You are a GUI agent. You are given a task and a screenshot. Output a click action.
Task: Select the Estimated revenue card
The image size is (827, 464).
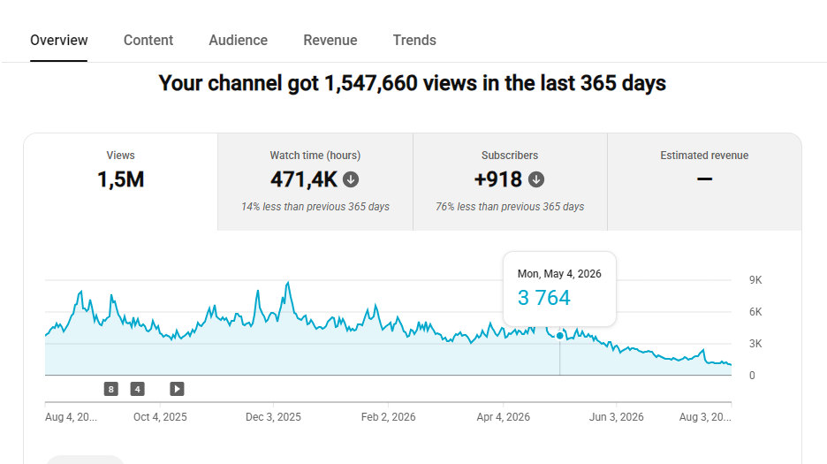tap(705, 182)
